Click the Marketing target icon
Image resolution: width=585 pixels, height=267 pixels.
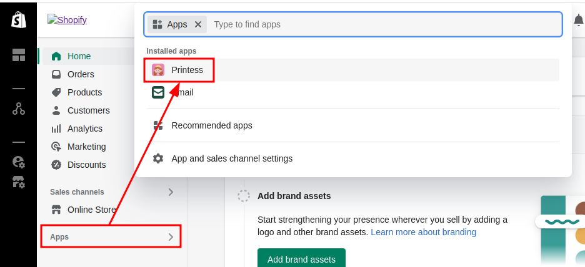[56, 147]
